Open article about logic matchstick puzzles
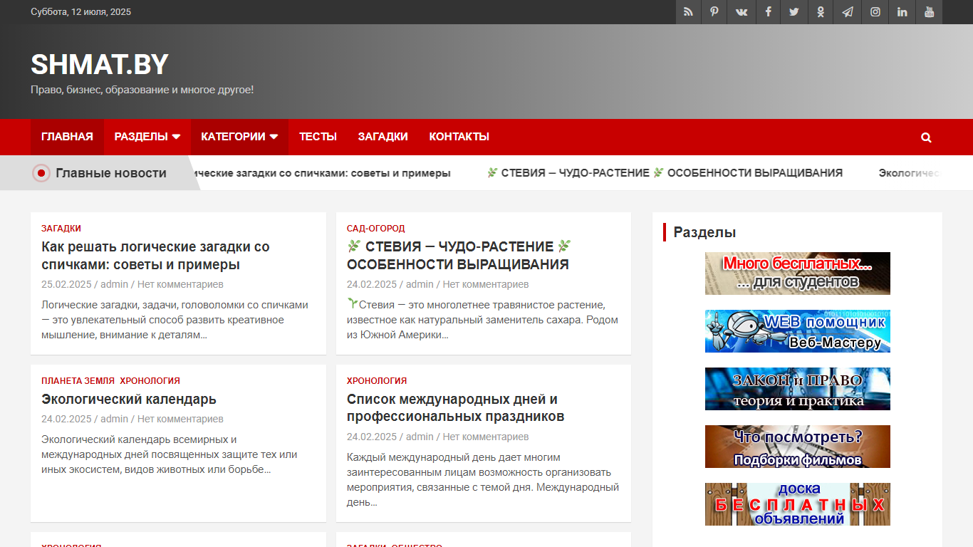 pos(155,256)
